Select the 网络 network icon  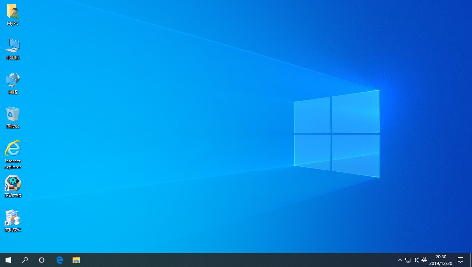tap(13, 80)
